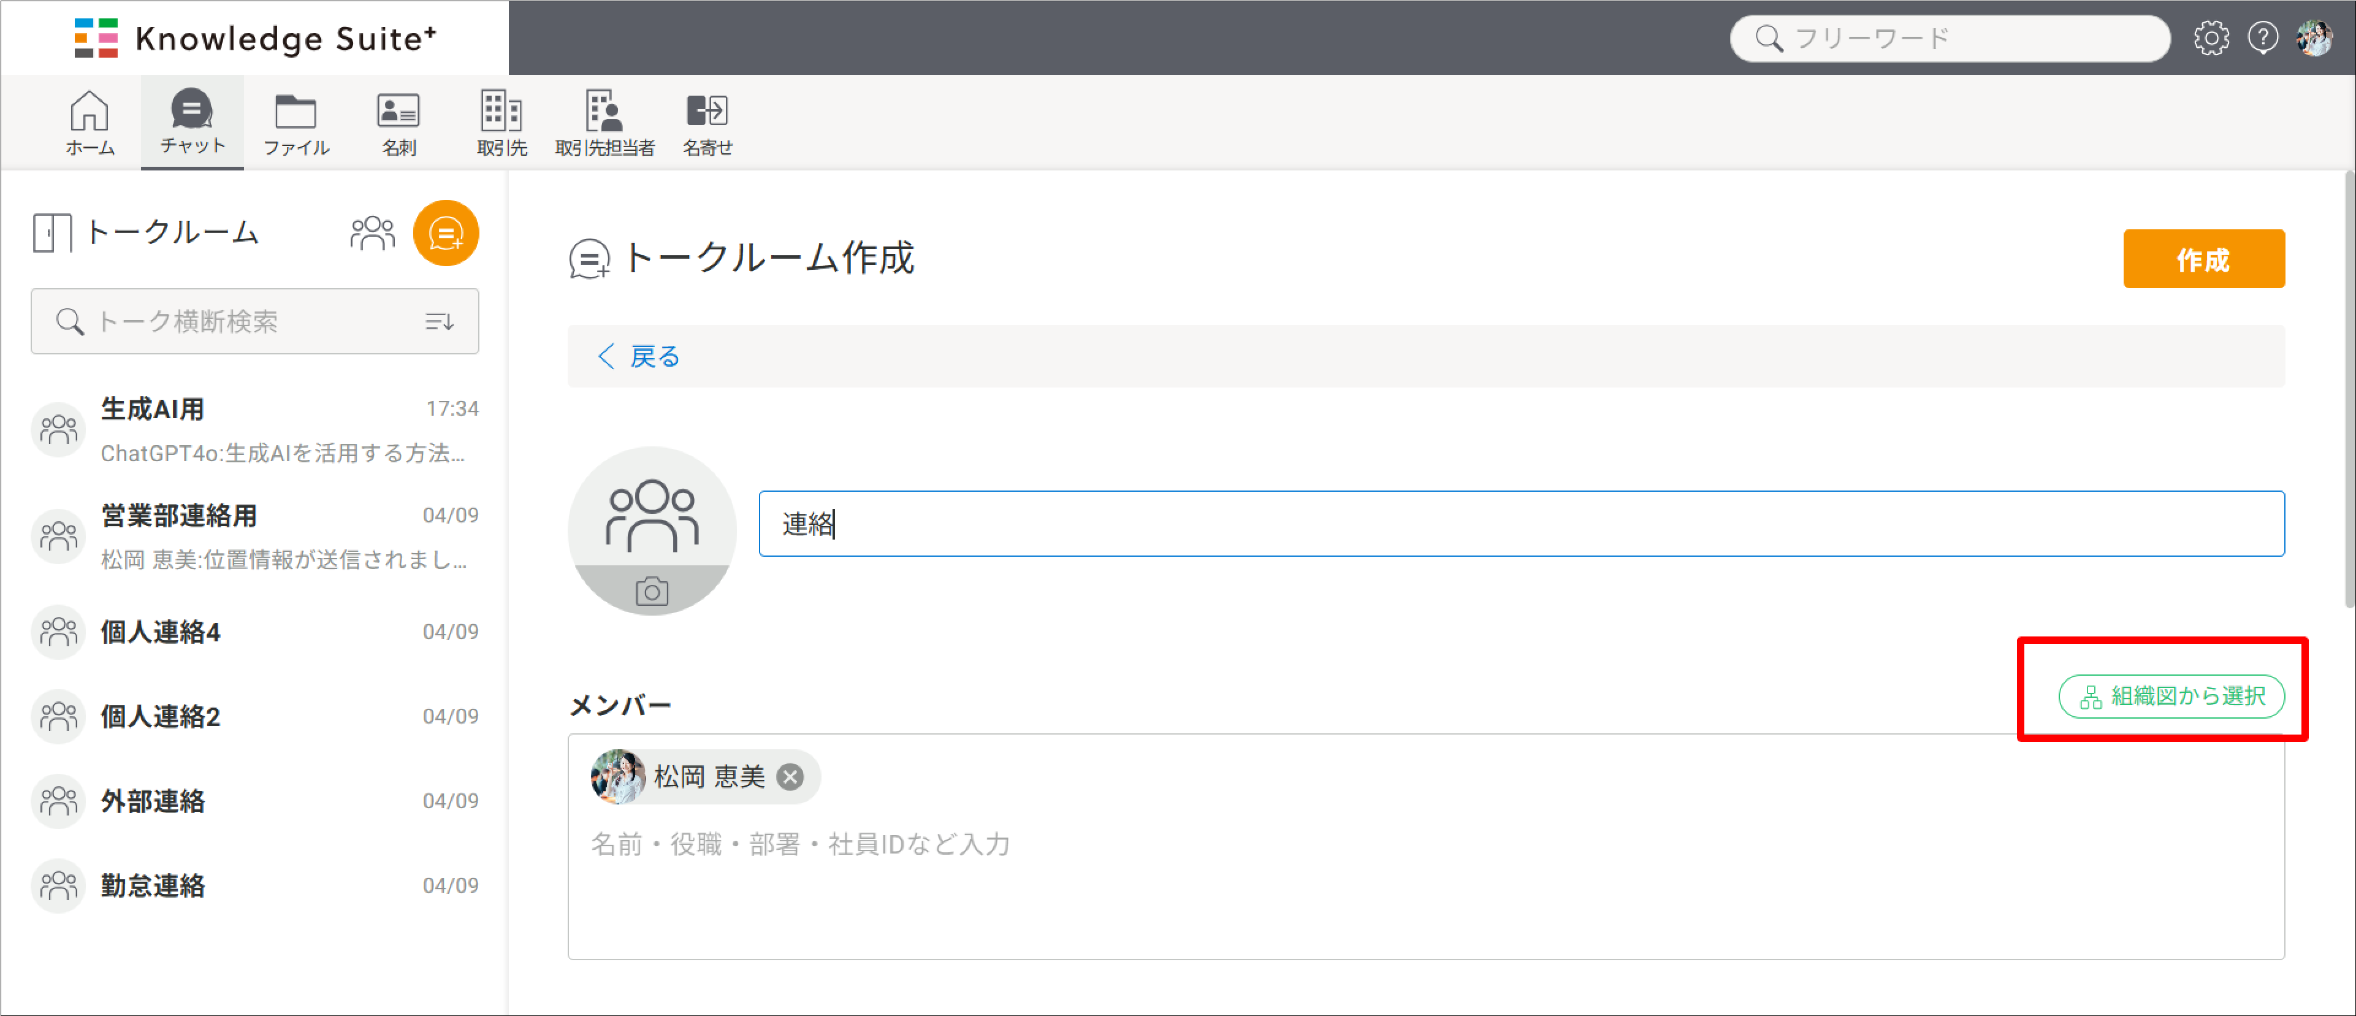Click the group avatar icon of 営業部連絡用
2356x1016 pixels.
click(x=58, y=536)
